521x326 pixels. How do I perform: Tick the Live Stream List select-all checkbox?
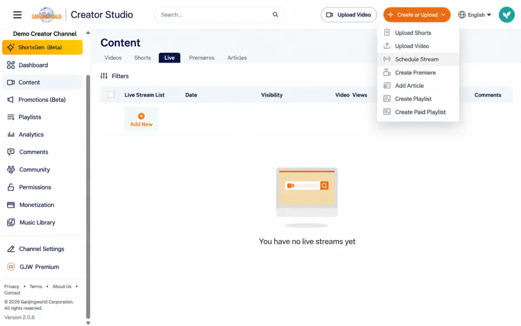coord(111,95)
